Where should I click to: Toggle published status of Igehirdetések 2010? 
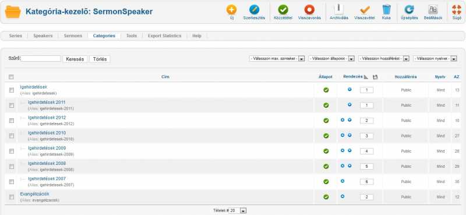pyautogui.click(x=326, y=136)
